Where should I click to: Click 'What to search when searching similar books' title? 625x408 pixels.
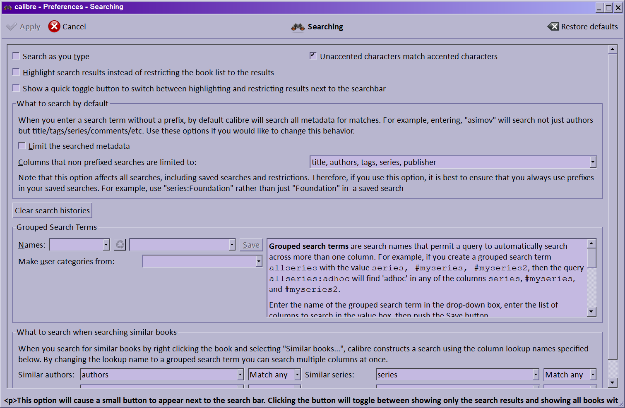click(96, 332)
